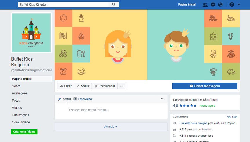Screen dimensions: 250x142
Task: Select the Status composer tab
Action: tap(65, 99)
